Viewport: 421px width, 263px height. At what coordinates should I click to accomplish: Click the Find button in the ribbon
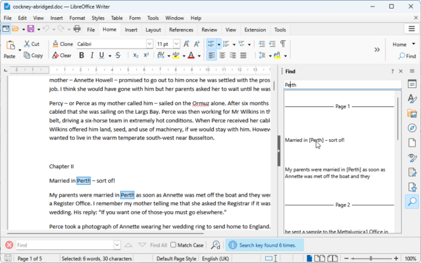tap(407, 56)
